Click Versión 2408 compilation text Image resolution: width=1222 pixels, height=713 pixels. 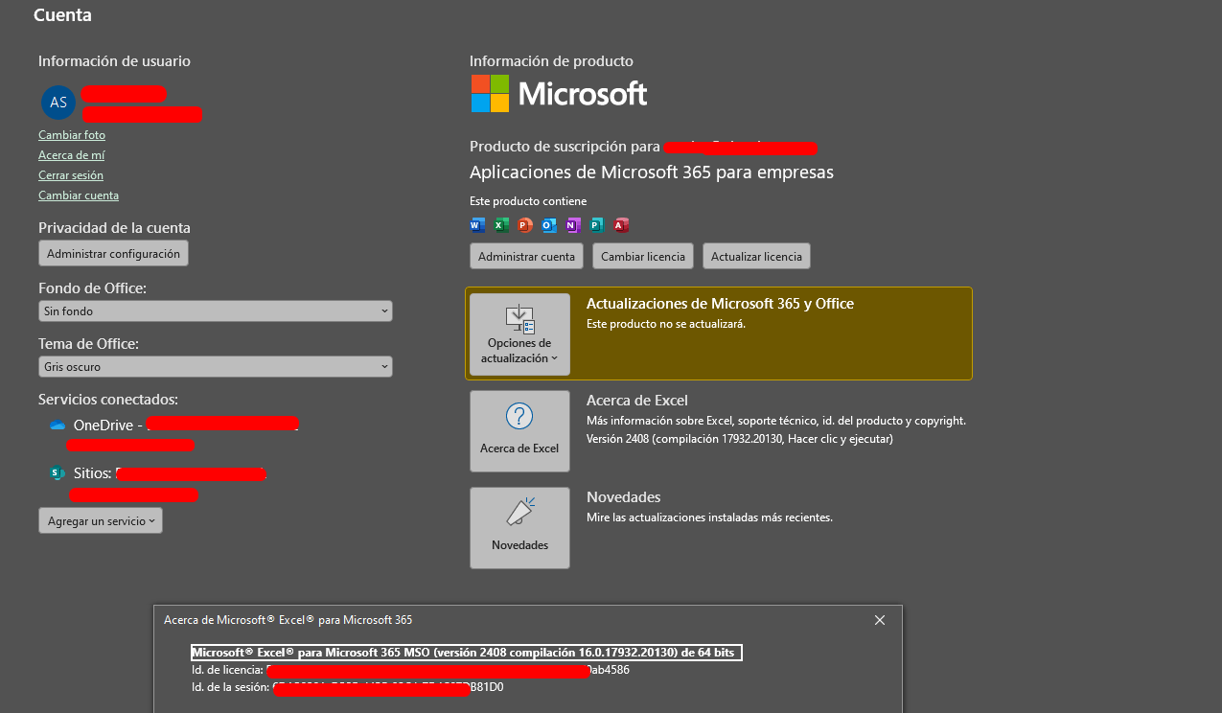point(740,439)
